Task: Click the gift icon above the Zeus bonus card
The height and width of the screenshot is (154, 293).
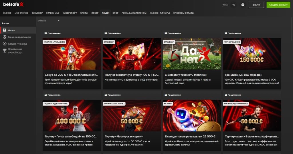Action: (x=45, y=33)
